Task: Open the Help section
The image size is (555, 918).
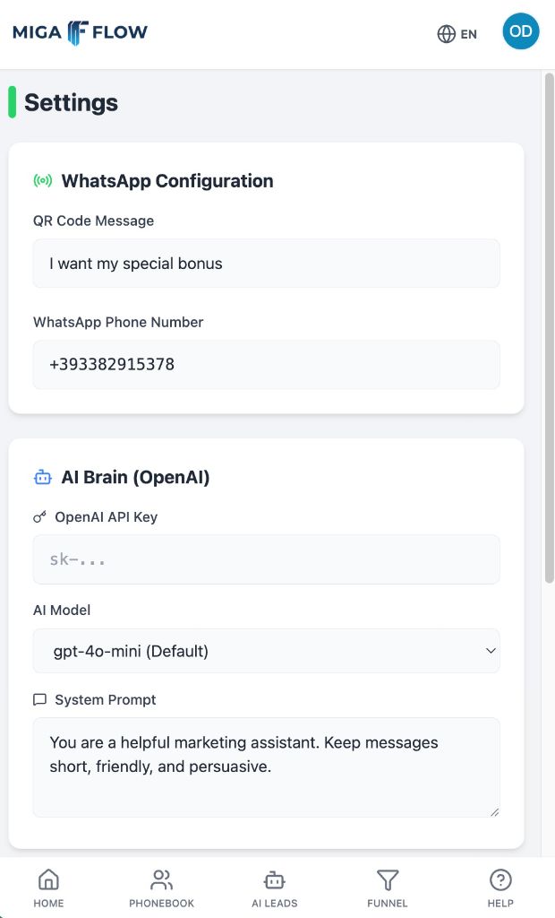Action: [x=500, y=888]
